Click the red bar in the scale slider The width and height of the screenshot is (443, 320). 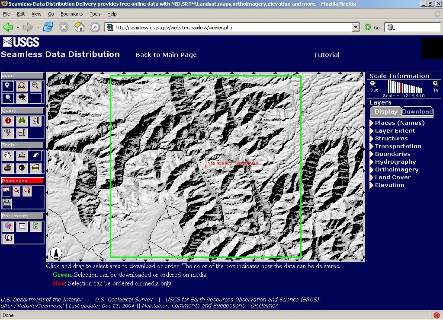401,88
